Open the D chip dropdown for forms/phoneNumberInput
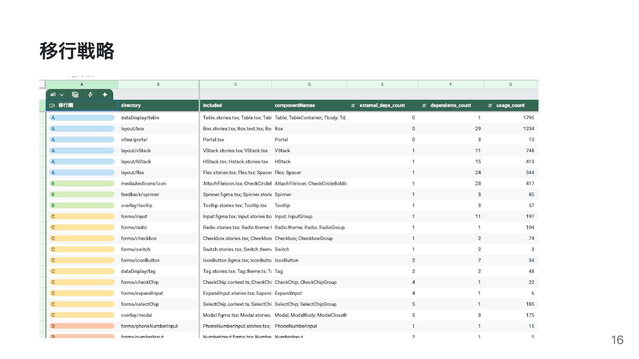Image resolution: width=639 pixels, height=359 pixels. coord(82,326)
